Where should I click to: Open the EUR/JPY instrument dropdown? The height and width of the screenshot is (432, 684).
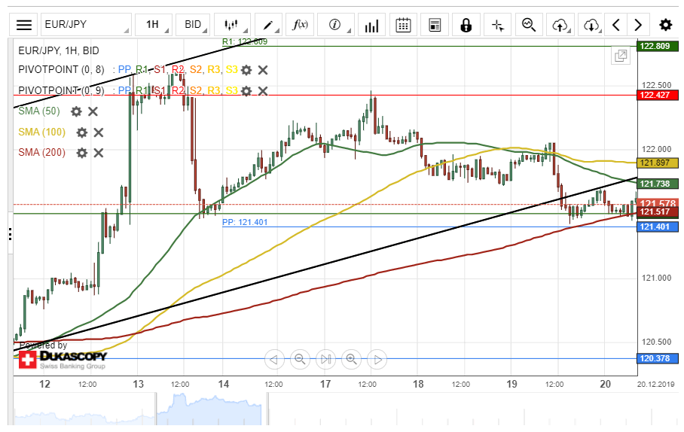85,25
